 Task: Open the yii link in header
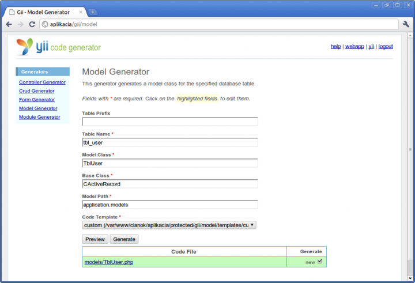tap(371, 46)
